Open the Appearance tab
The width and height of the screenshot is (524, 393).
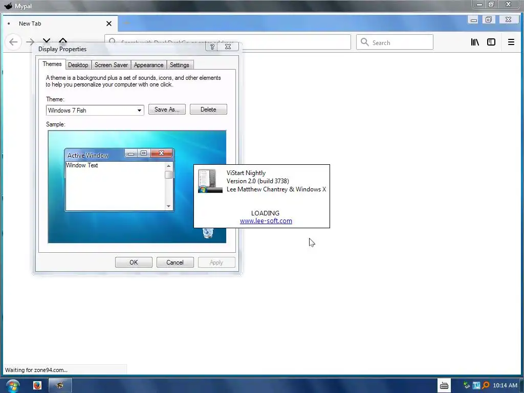[149, 65]
